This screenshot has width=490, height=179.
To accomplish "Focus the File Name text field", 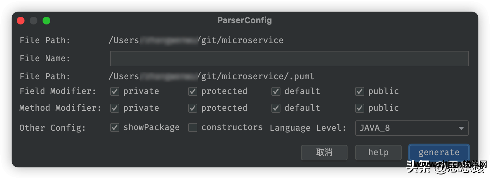I will pos(289,59).
